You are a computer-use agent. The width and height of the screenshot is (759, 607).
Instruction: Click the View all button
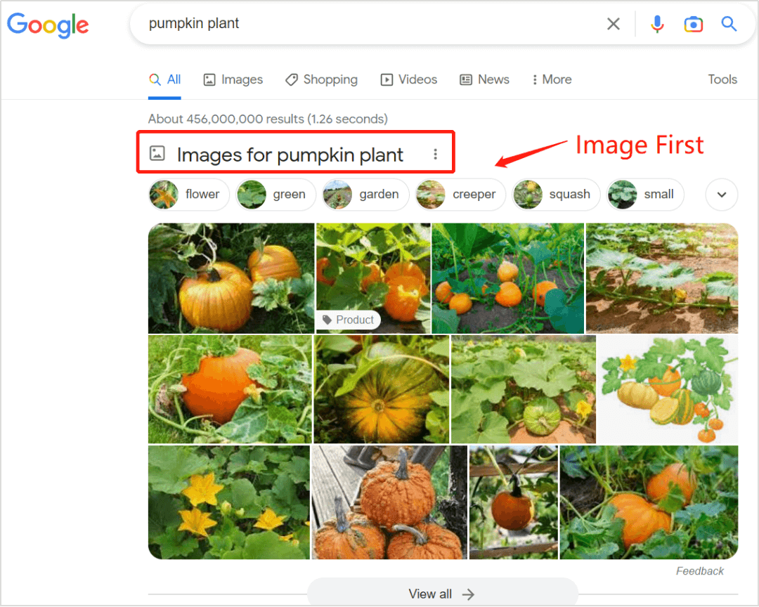(442, 594)
